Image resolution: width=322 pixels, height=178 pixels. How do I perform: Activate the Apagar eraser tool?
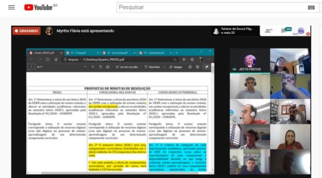[x=176, y=67]
